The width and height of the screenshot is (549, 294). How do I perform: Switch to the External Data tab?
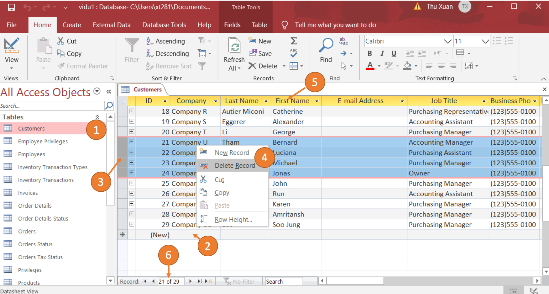coord(112,25)
